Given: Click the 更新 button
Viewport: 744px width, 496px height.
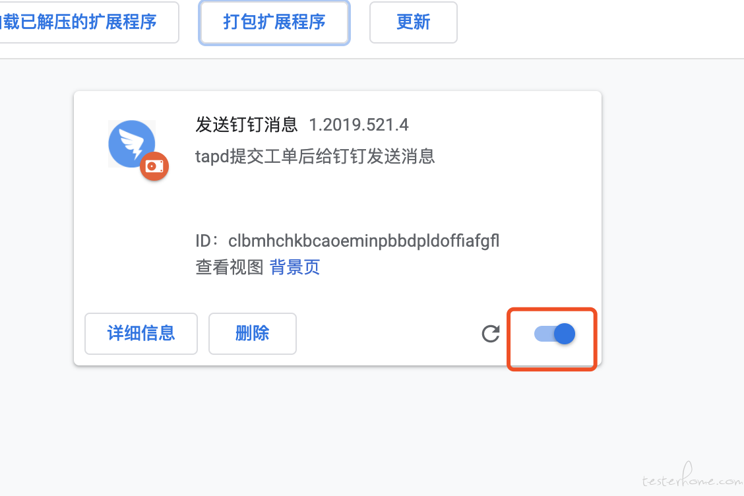Looking at the screenshot, I should 414,22.
